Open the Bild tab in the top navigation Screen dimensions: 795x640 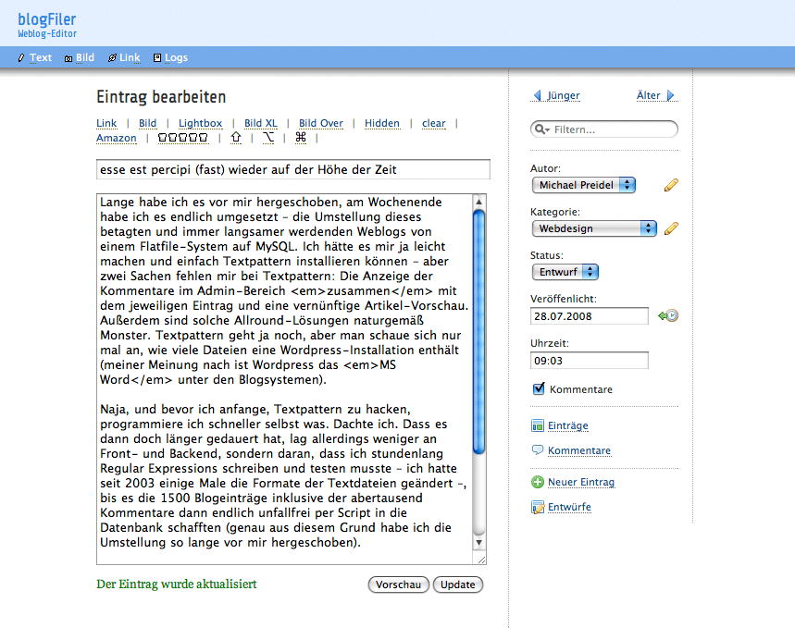point(80,57)
